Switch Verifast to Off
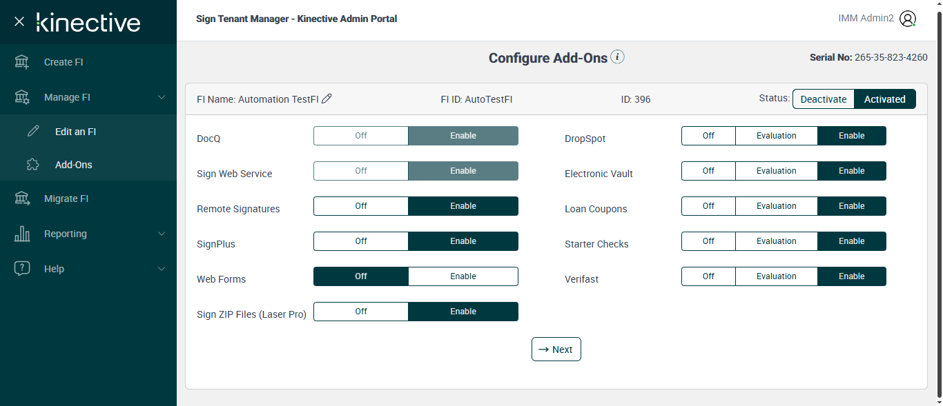 (708, 276)
